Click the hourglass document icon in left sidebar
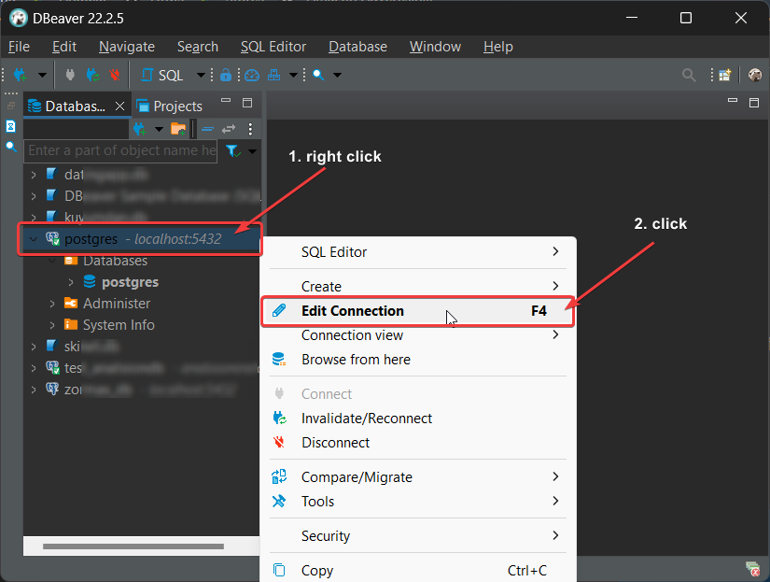The height and width of the screenshot is (582, 770). [x=11, y=126]
